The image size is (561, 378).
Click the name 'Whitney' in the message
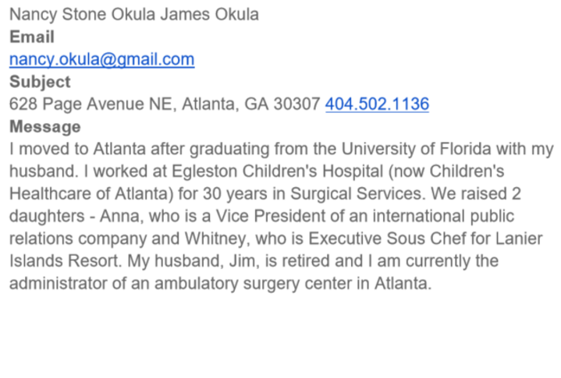215,238
